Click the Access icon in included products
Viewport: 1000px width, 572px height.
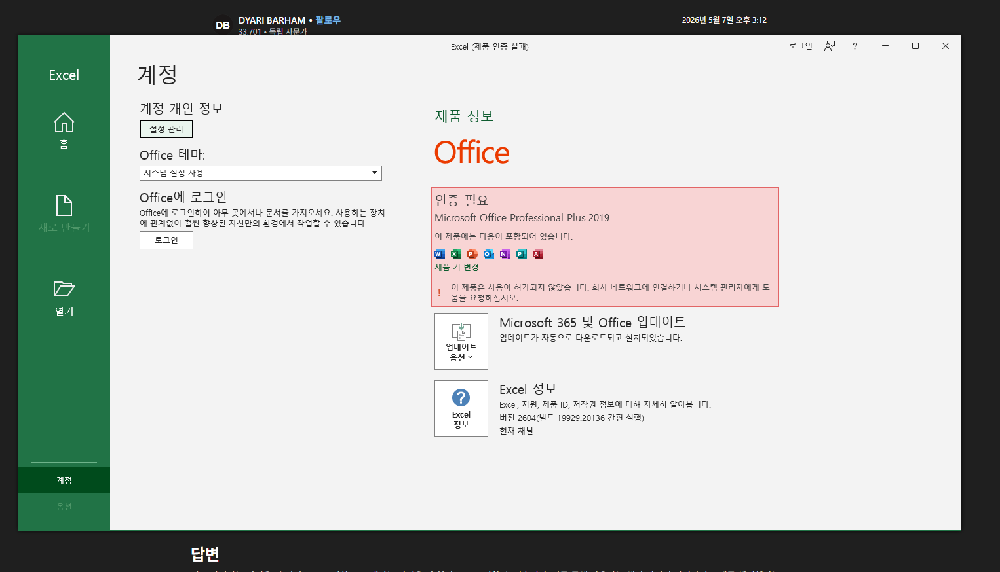(538, 254)
